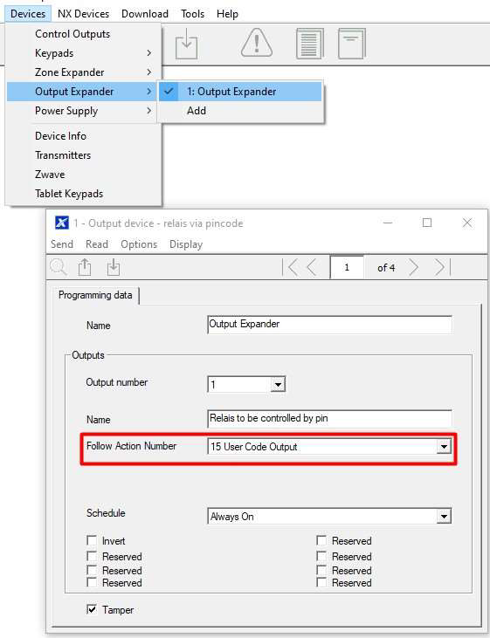Go to the next record arrow
The image size is (490, 638).
point(414,267)
